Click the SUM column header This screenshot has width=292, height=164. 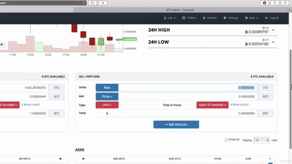(x=248, y=159)
